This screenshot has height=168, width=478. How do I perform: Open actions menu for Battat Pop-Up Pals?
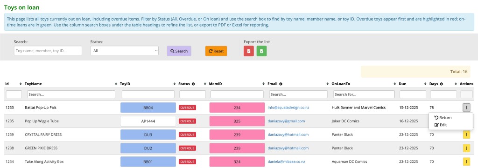point(467,107)
